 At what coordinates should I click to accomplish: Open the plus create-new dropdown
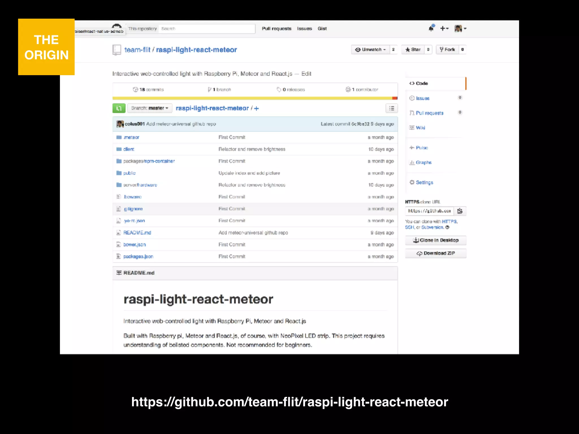(444, 28)
